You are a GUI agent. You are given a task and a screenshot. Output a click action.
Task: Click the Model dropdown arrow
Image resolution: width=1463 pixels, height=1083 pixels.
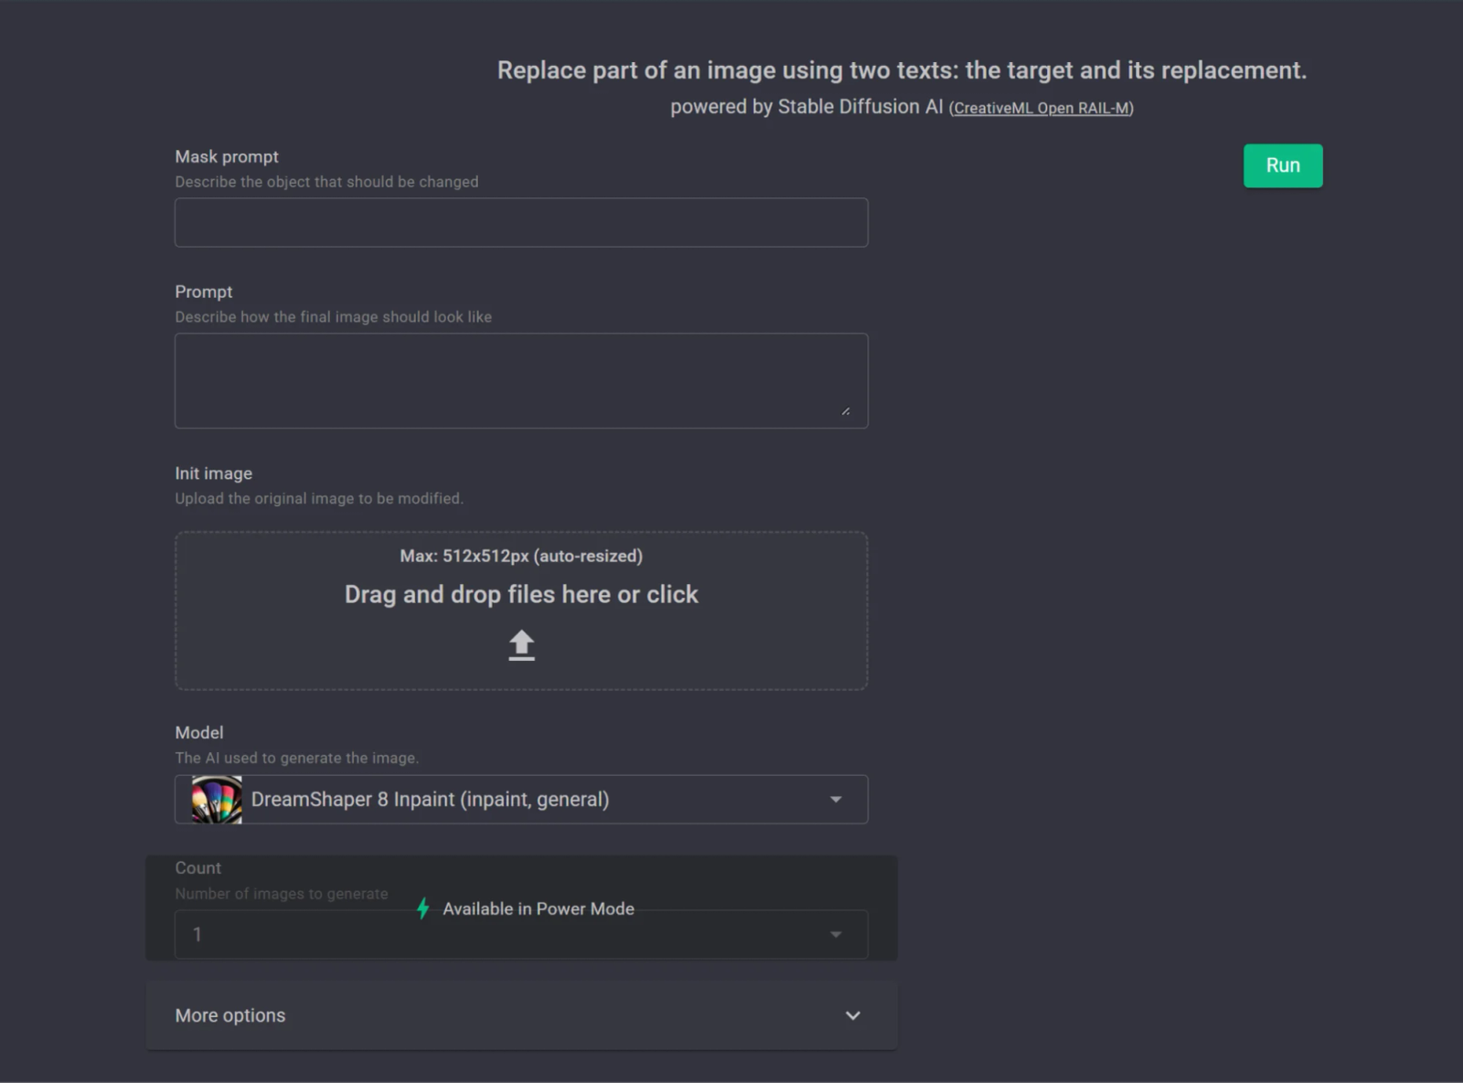pos(835,800)
